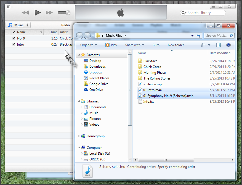Open the more view options dropdown arrow
This screenshot has height=185, width=242.
coord(209,45)
